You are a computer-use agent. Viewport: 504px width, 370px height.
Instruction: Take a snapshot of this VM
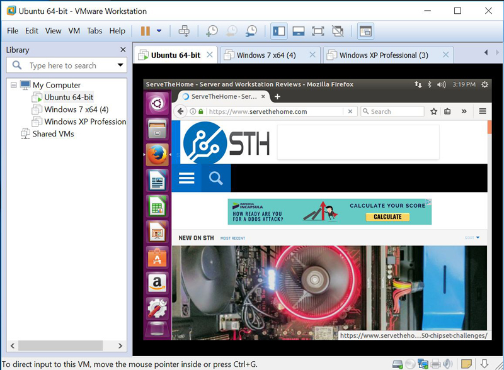coord(212,31)
